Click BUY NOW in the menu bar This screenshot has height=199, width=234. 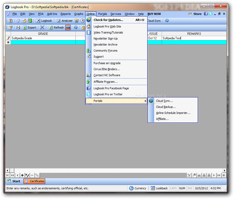click(154, 14)
